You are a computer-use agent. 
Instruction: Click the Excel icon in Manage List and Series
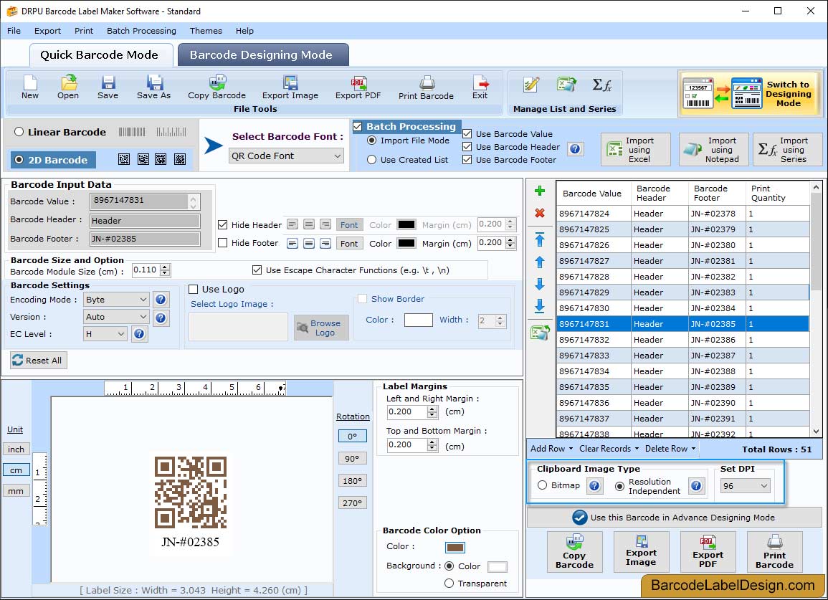coord(566,85)
